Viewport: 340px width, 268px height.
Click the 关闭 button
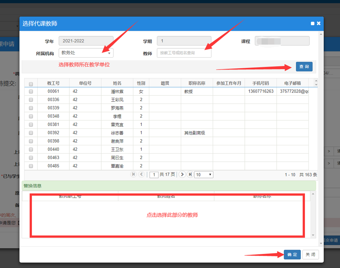(310, 254)
